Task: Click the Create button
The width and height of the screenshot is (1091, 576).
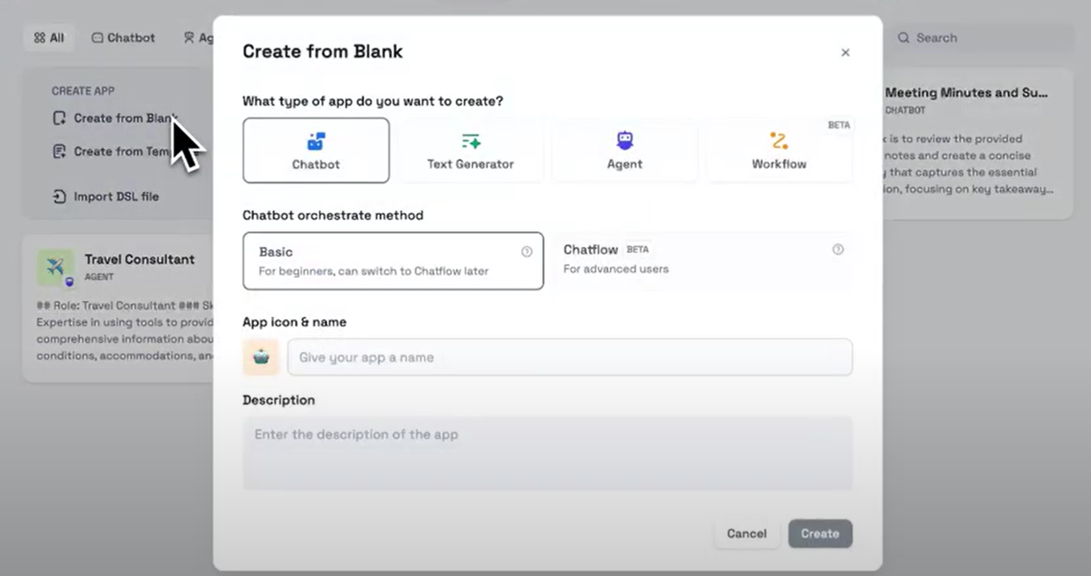Action: 819,534
